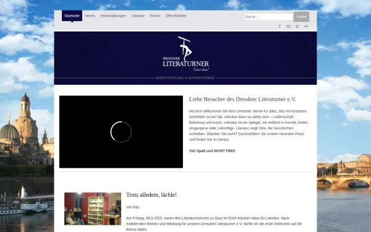Screen dimensions: 371x232
Task: Open the Veranstaltungen menu
Action: point(113,16)
